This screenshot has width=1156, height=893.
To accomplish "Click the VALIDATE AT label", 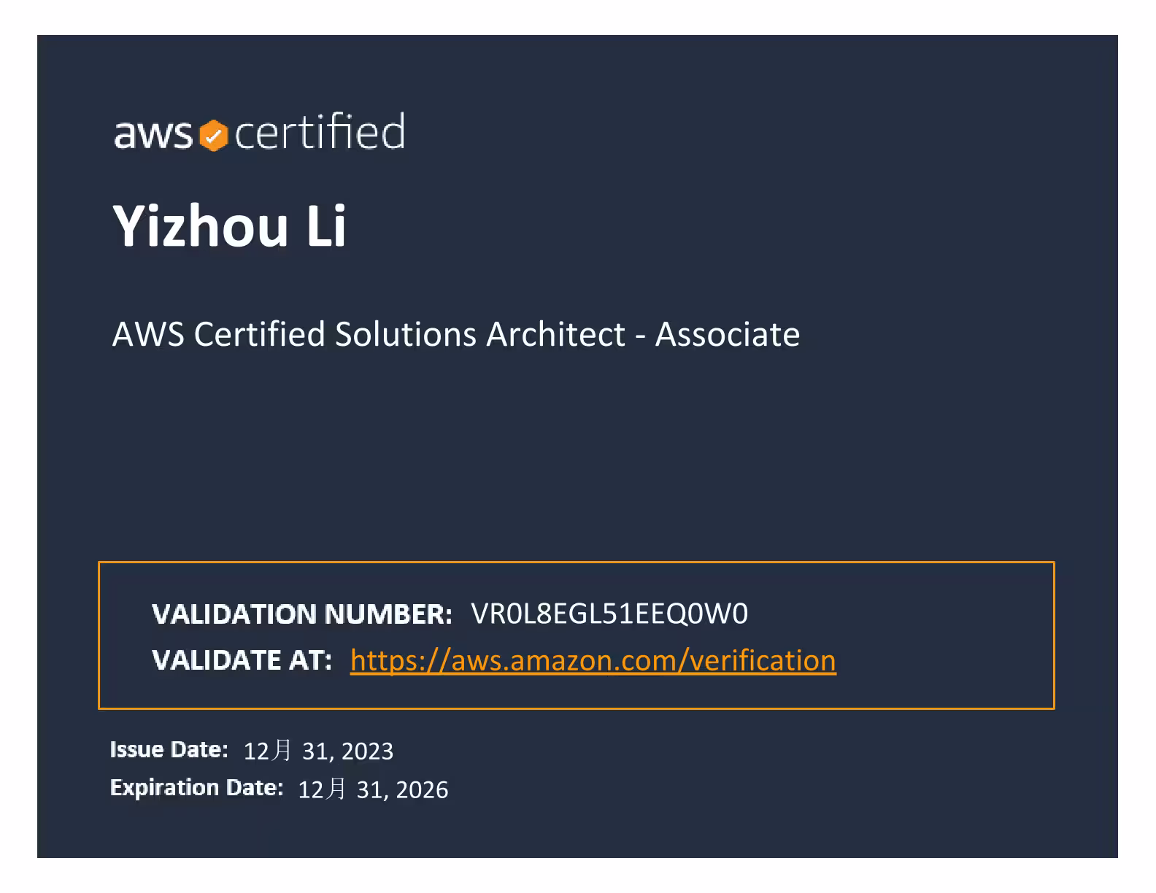I will (242, 660).
